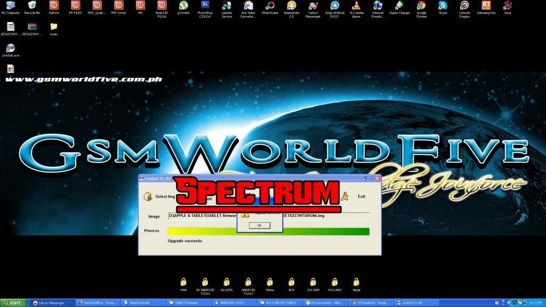Open the Windows start menu
The width and height of the screenshot is (546, 307).
pyautogui.click(x=14, y=303)
